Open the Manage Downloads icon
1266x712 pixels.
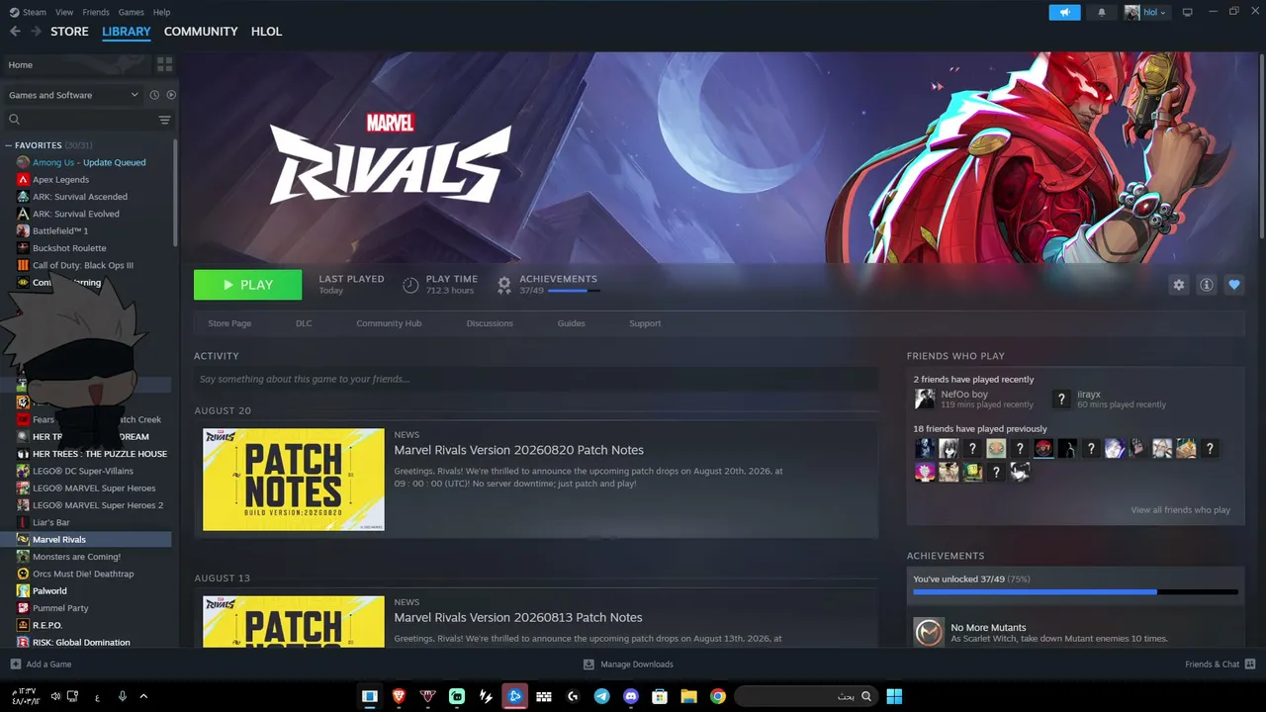588,665
